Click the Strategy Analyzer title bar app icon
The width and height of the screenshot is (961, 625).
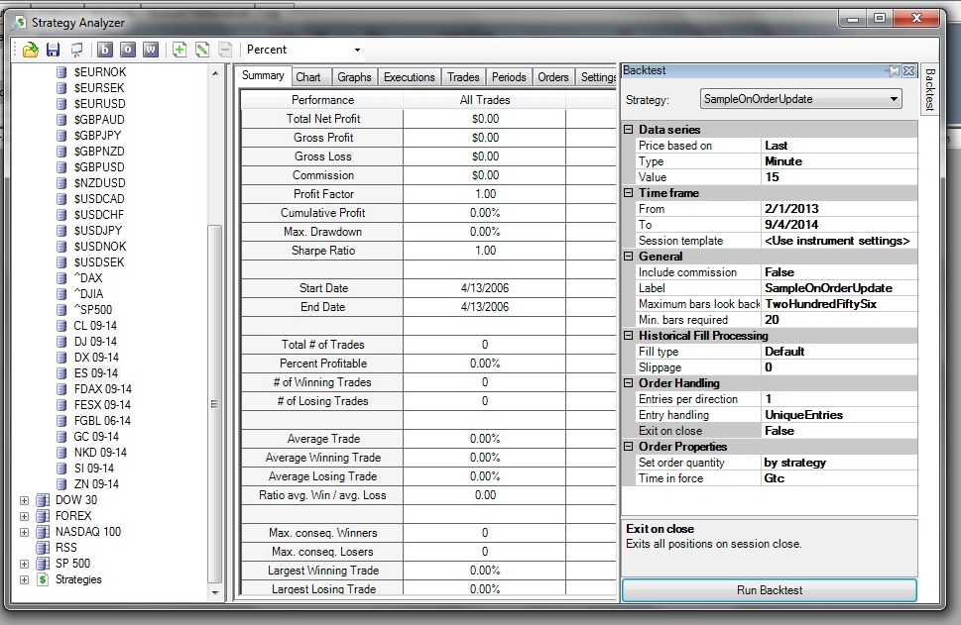20,23
